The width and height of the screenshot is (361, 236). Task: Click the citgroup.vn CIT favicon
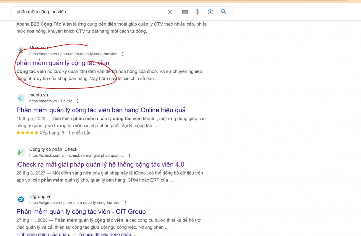[21, 199]
